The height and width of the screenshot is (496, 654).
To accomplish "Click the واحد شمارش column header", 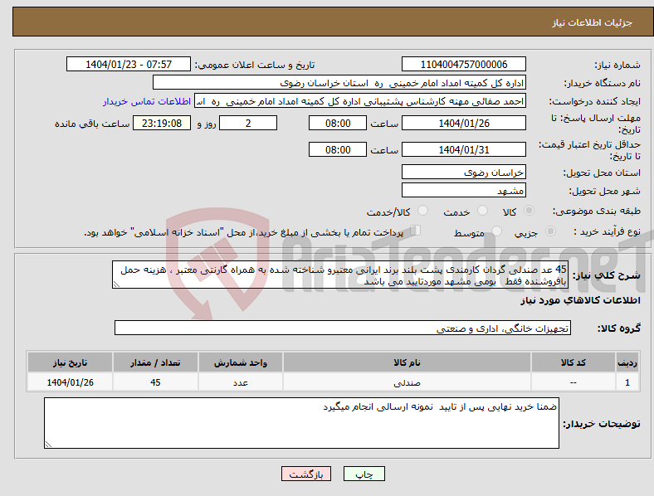I will point(241,362).
